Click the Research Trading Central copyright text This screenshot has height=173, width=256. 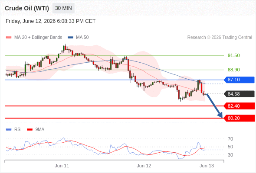click(x=220, y=38)
